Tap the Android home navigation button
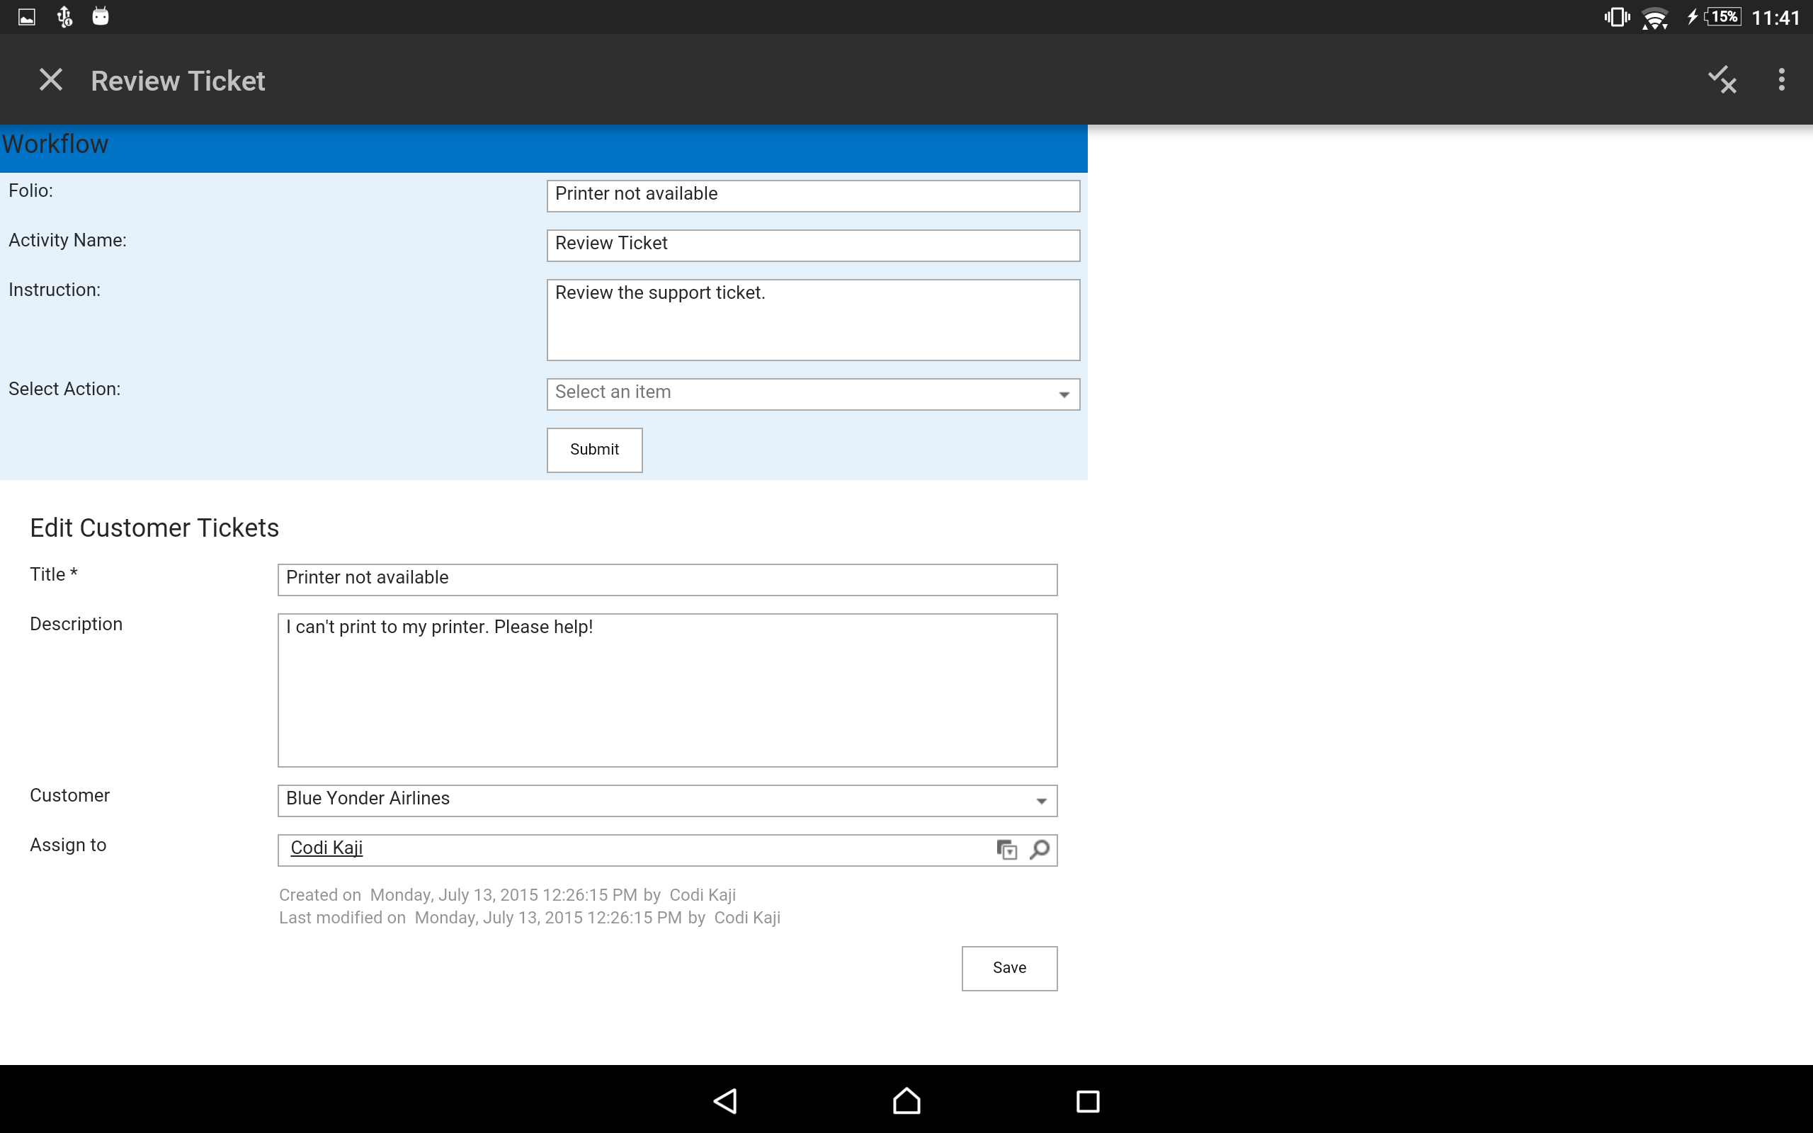Viewport: 1813px width, 1133px height. click(x=906, y=1100)
